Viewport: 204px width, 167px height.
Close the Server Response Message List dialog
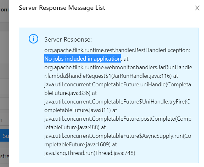point(197,8)
